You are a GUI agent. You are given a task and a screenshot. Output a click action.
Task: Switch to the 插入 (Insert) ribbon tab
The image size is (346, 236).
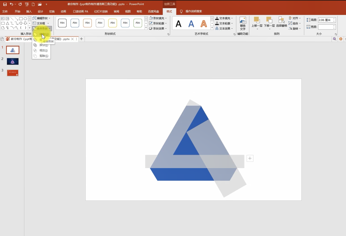point(29,11)
